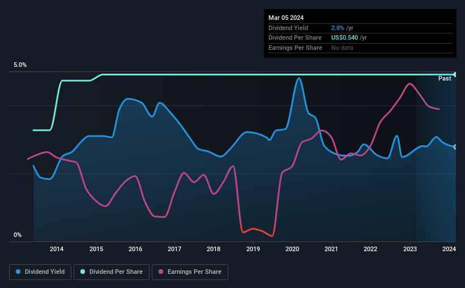Click the 2023 x-axis label

[x=410, y=249]
